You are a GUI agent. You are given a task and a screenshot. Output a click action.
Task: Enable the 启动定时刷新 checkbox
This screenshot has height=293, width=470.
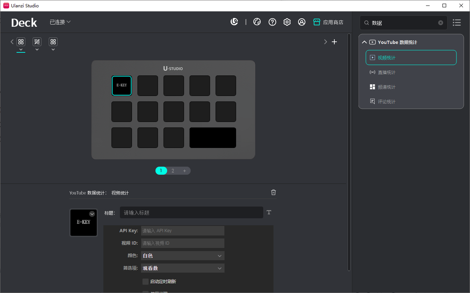coord(145,282)
